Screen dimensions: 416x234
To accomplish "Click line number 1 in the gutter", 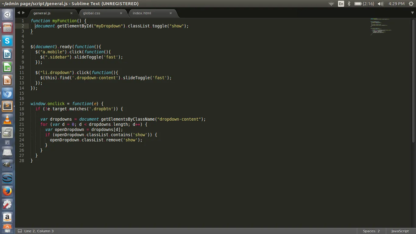I will pos(23,21).
